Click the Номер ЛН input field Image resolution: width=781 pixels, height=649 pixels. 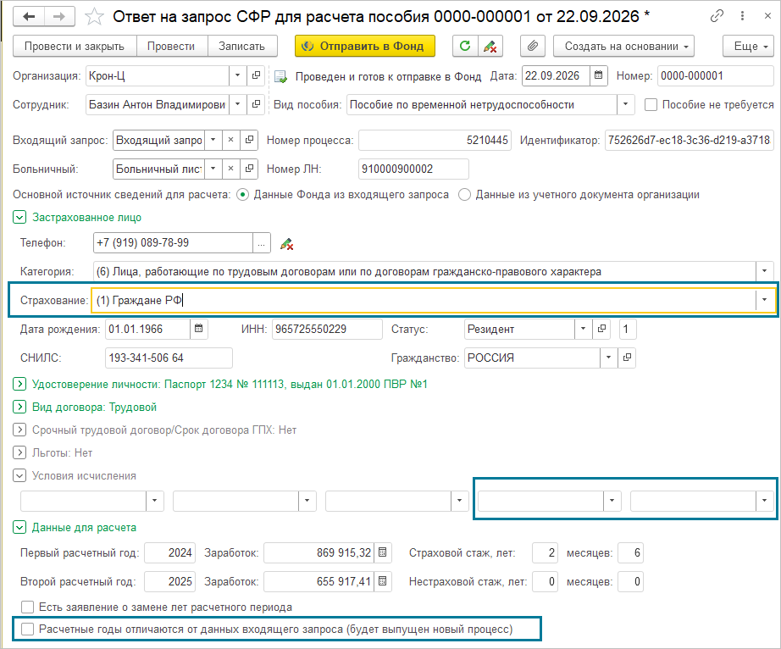[x=413, y=169]
